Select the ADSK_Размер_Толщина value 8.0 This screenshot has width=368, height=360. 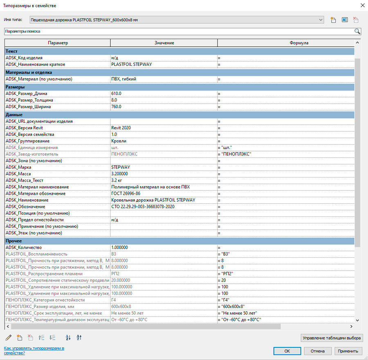pos(114,100)
